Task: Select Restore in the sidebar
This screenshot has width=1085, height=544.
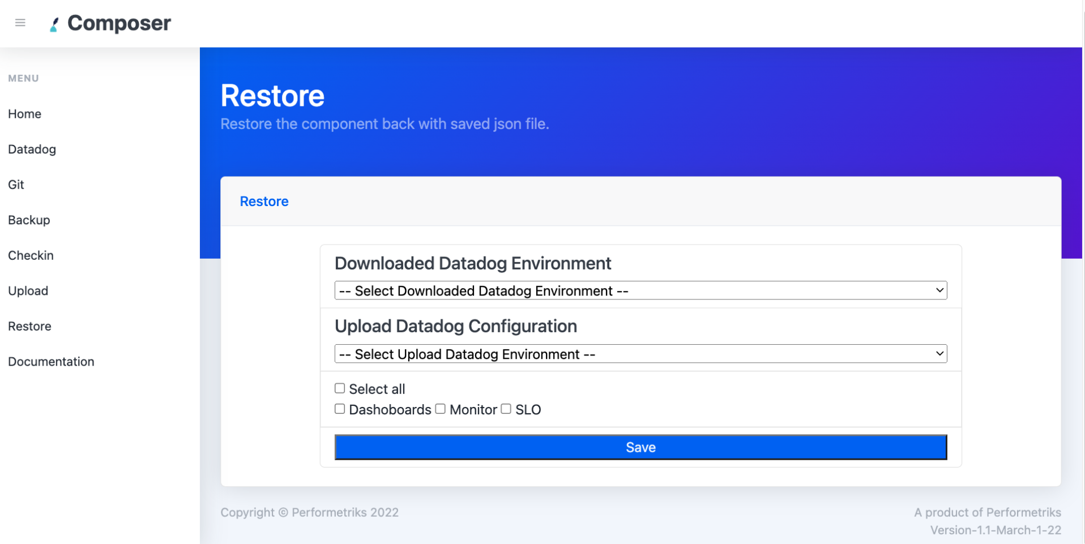Action: coord(29,326)
